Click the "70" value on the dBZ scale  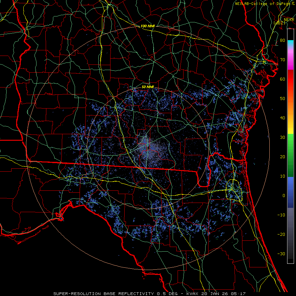coord(283,60)
